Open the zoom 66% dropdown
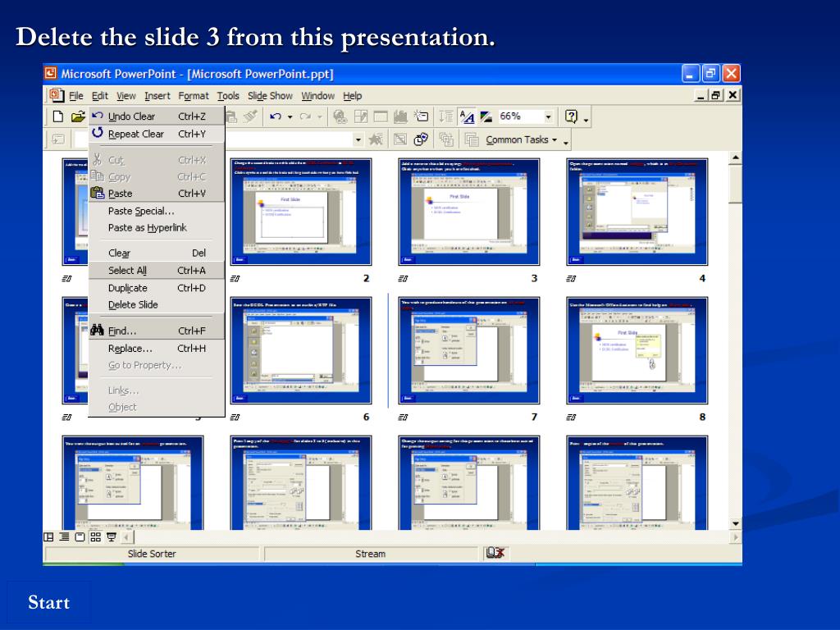The width and height of the screenshot is (840, 630). click(548, 116)
